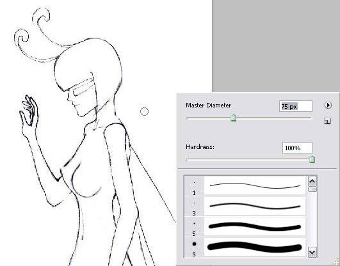Click the brush list scrollbar thumb

click(x=312, y=189)
